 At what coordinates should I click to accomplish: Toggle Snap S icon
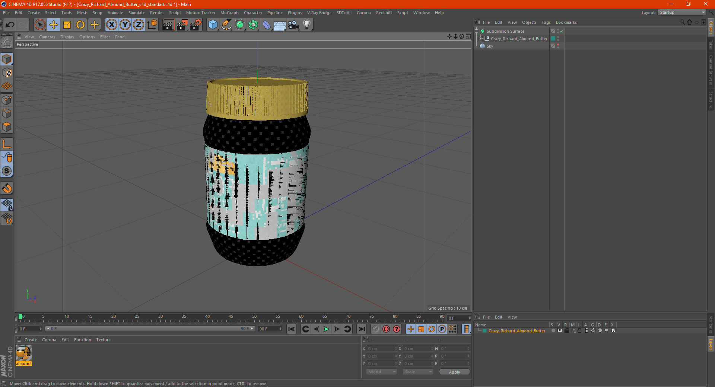coord(7,171)
